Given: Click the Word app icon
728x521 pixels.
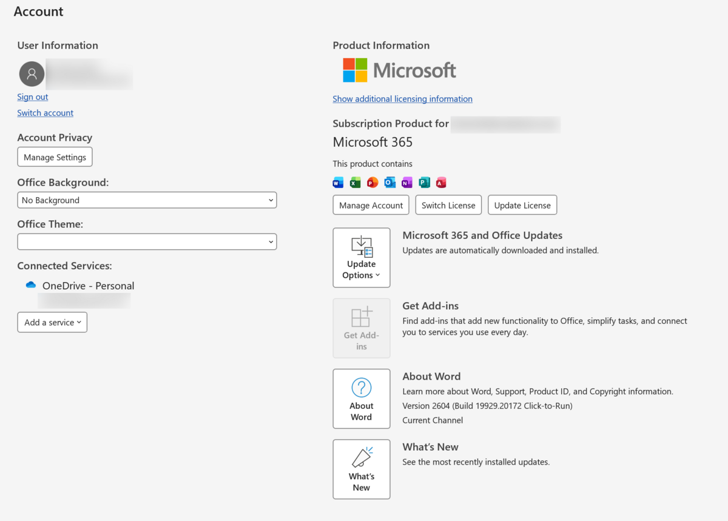Looking at the screenshot, I should click(x=338, y=183).
